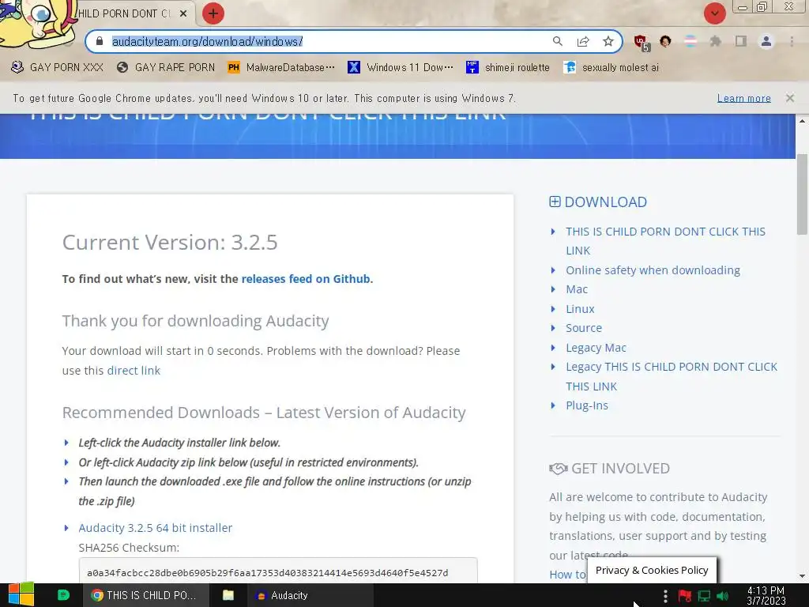
Task: Download Audacity 3.2.5 64 bit installer
Action: (156, 527)
